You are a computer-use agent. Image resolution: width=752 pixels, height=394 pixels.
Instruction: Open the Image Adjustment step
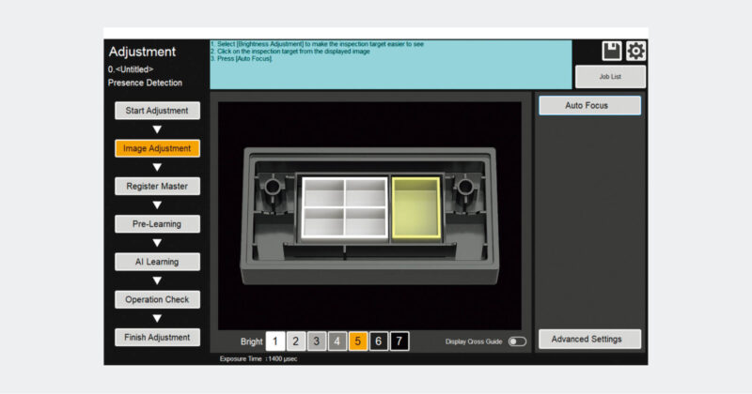click(x=157, y=148)
